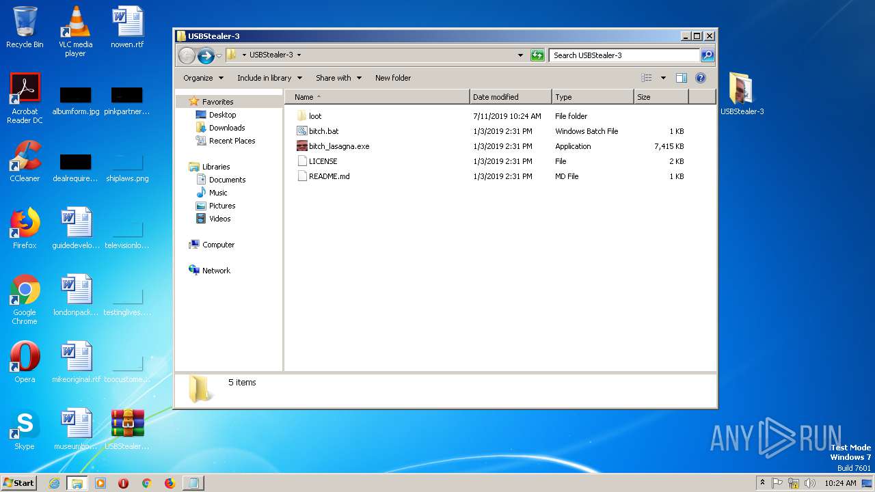
Task: Open nowen.rtf document on desktop
Action: 127,27
